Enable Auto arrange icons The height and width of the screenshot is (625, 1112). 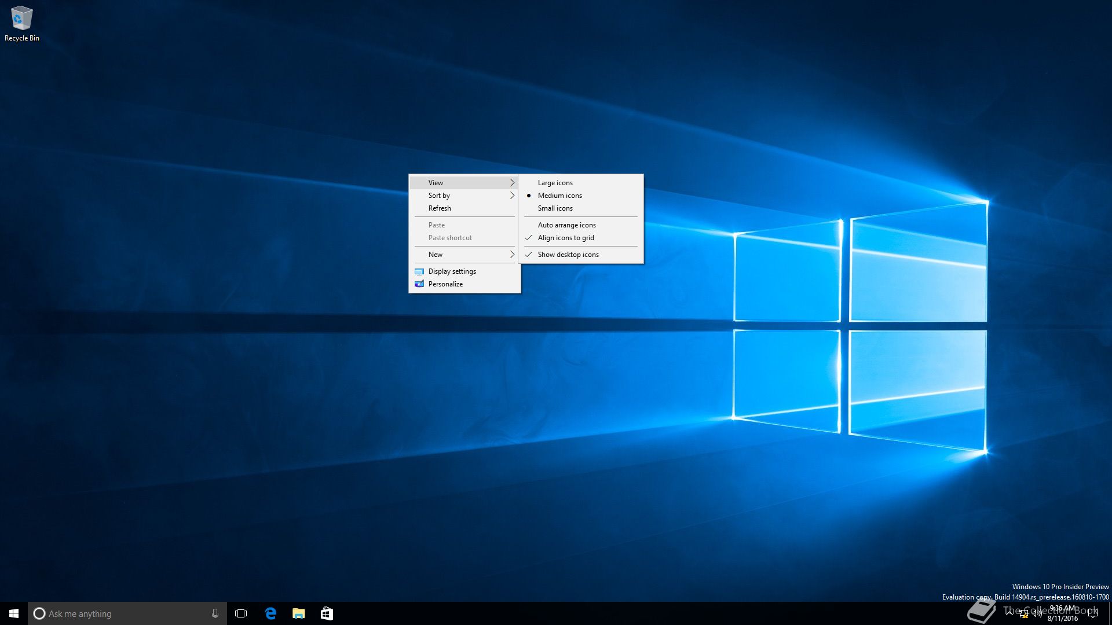[566, 225]
